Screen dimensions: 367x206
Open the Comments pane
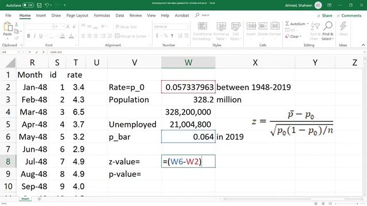coord(349,15)
